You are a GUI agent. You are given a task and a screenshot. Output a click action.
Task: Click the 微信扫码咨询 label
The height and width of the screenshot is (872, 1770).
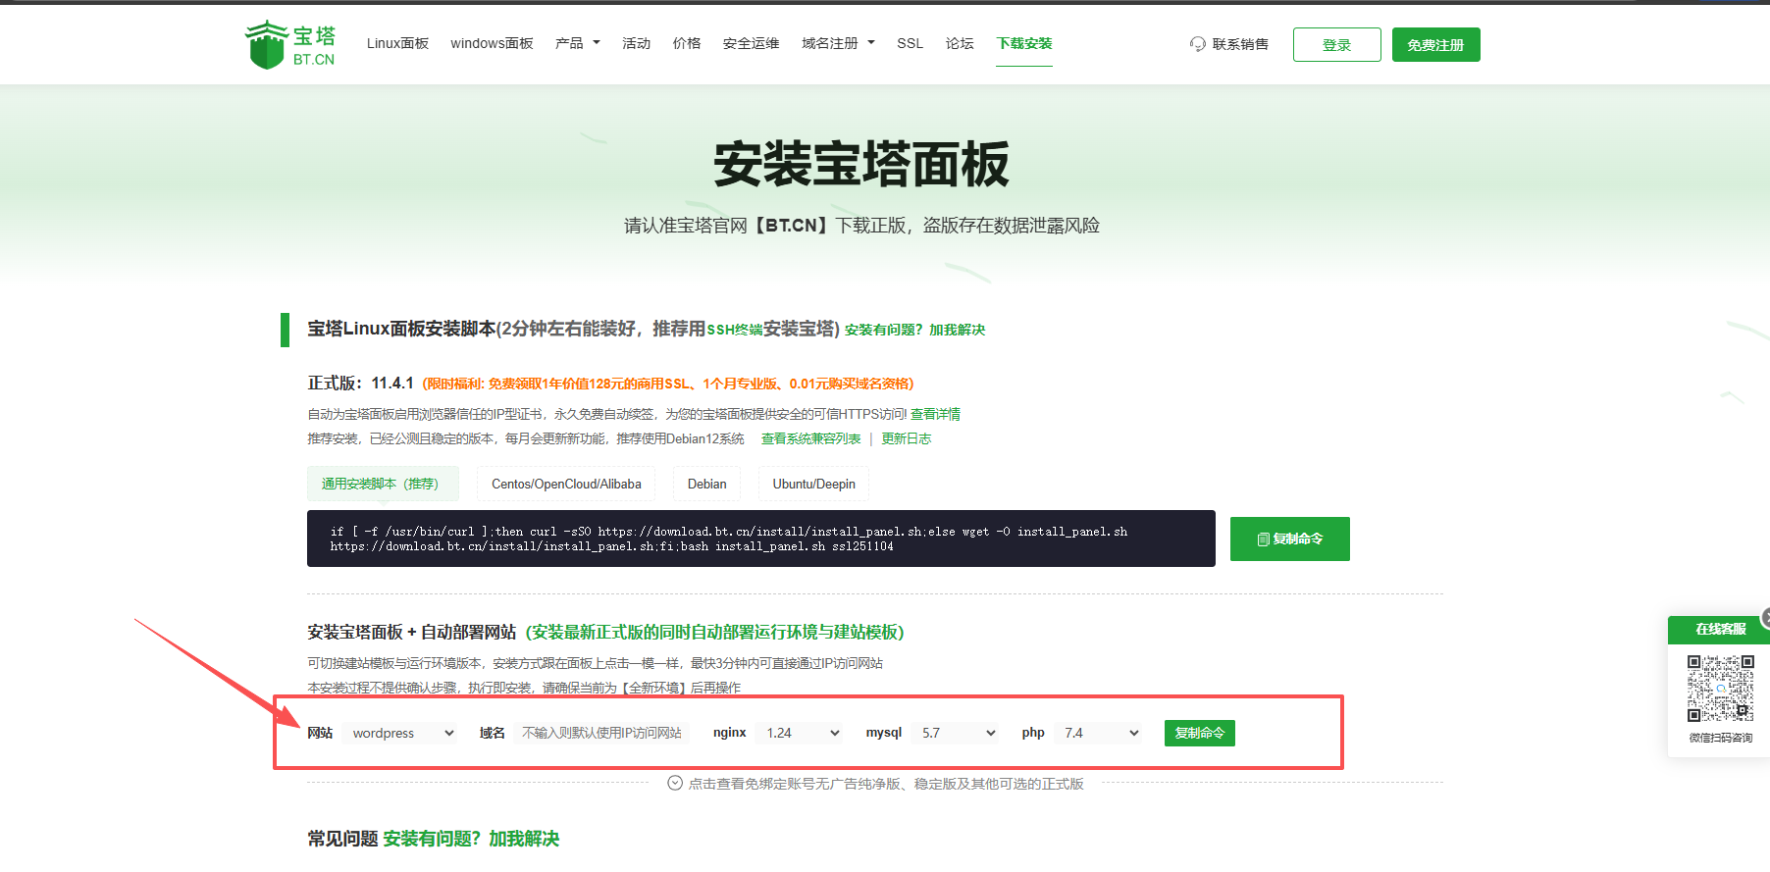[x=1720, y=738]
